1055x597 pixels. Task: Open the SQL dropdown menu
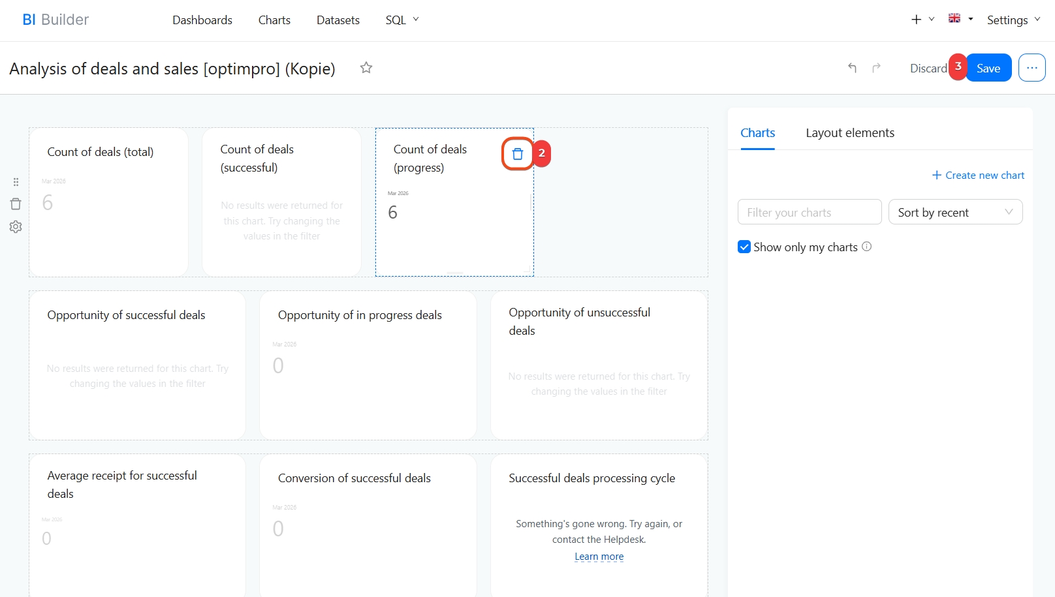(x=402, y=20)
